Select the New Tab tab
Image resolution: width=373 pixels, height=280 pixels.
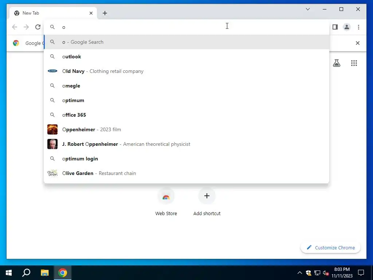pyautogui.click(x=53, y=13)
